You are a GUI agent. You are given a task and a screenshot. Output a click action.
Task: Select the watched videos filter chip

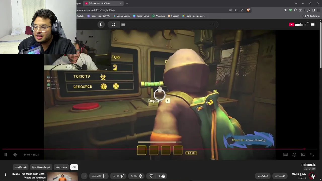(x=21, y=167)
